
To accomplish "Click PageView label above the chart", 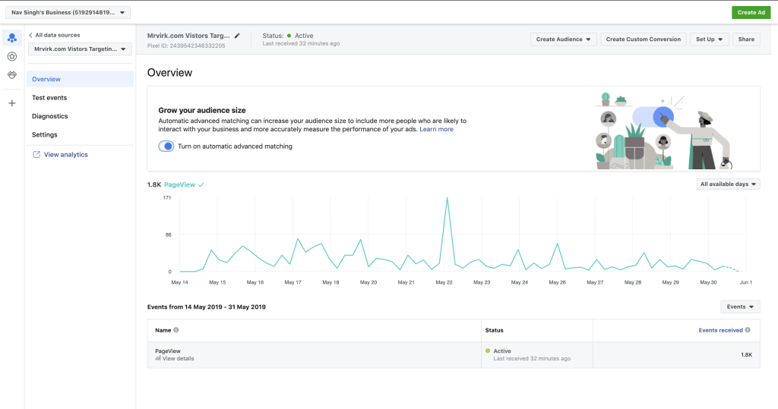I will (179, 184).
